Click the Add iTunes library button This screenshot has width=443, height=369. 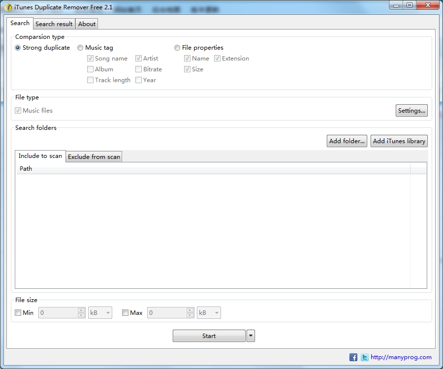(x=399, y=141)
